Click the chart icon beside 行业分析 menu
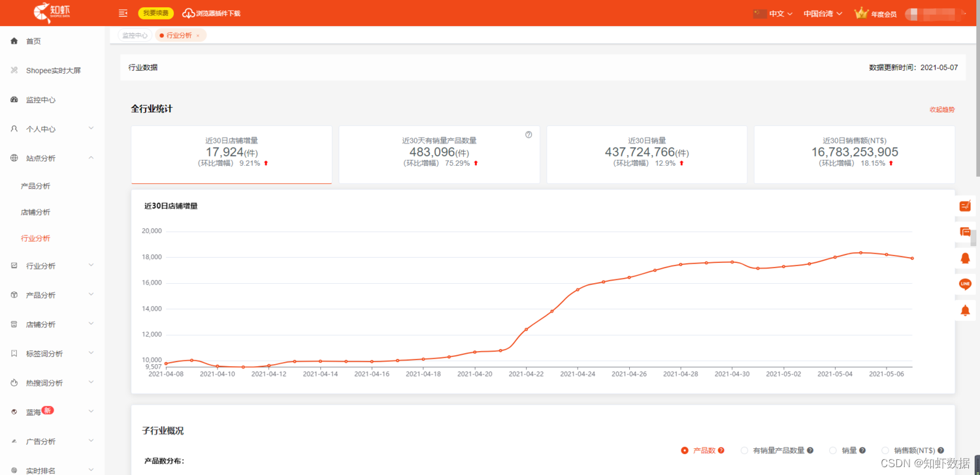Screen dimensions: 980x475 point(14,266)
